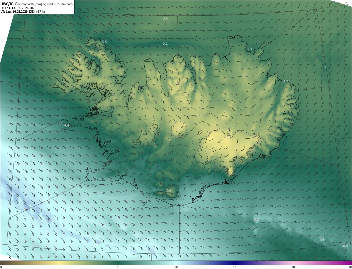The height and width of the screenshot is (269, 352).
Task: Click the colour scale tick labelled 5
Action: 117,267
